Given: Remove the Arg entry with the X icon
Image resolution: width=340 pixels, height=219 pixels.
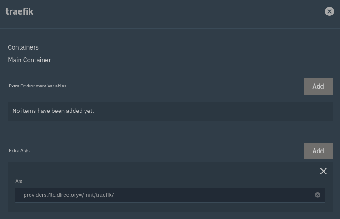Looking at the screenshot, I should click(323, 171).
